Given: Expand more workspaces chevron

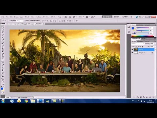Looking at the screenshot, I should click(131, 17).
